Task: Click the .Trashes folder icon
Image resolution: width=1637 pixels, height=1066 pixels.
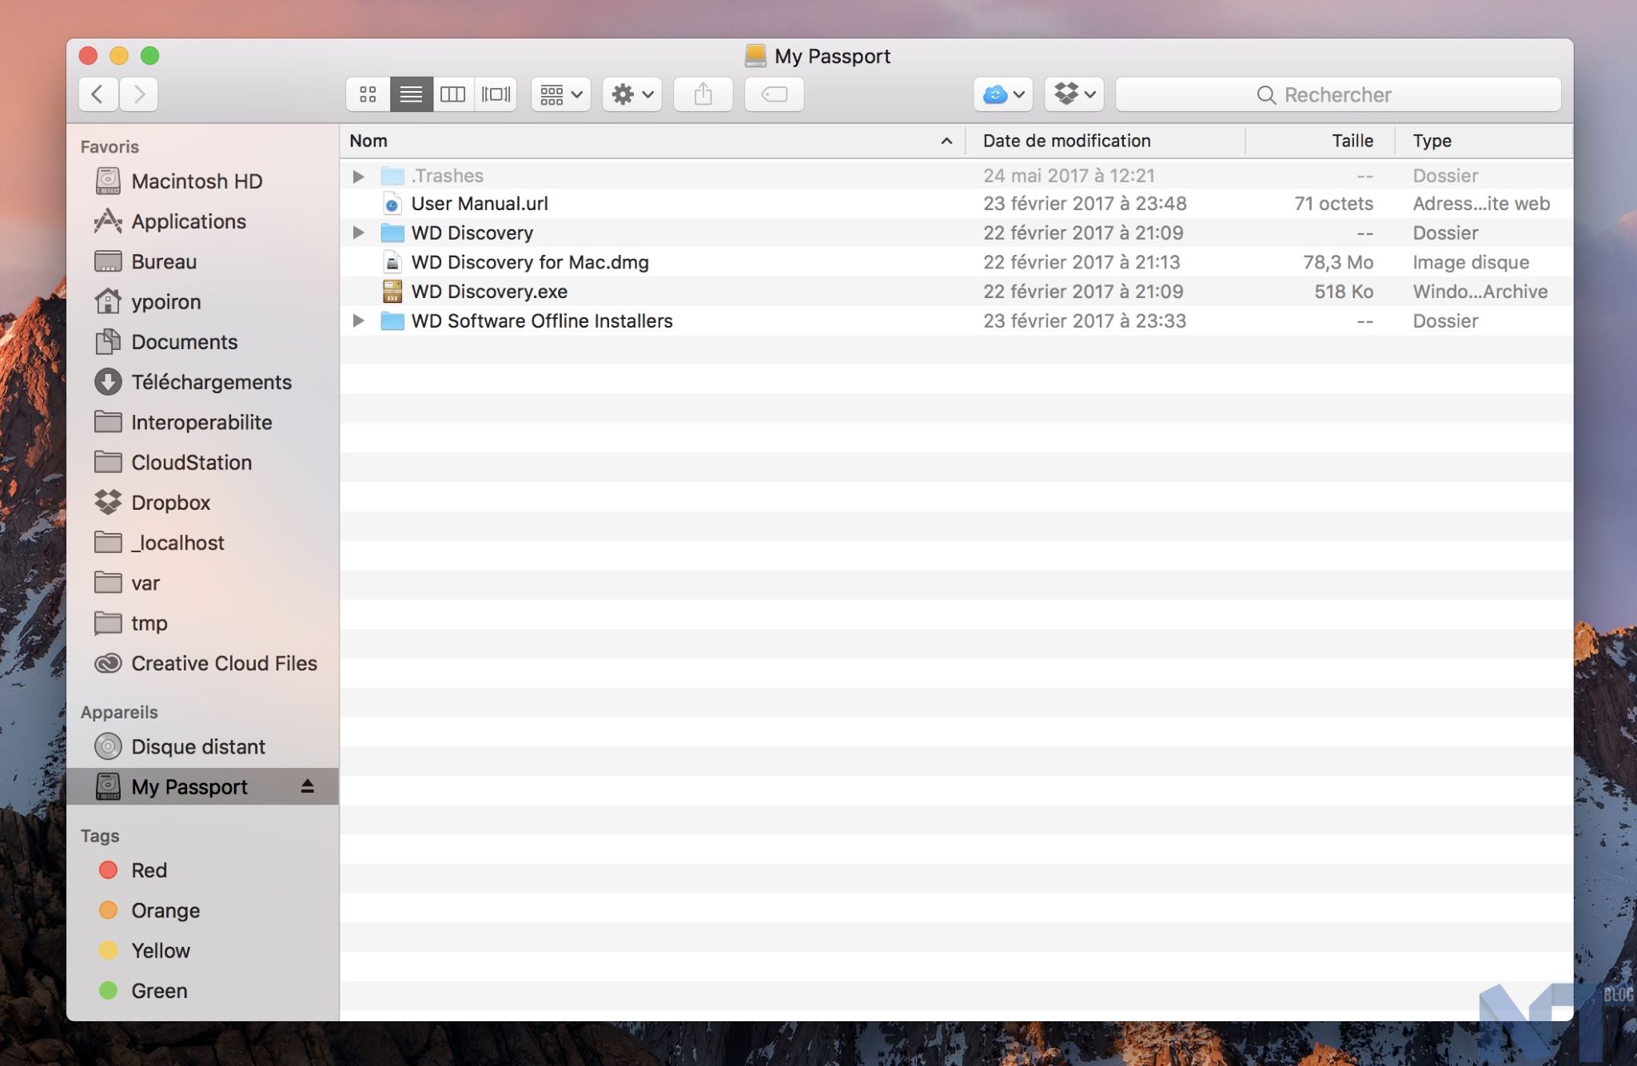Action: click(392, 175)
